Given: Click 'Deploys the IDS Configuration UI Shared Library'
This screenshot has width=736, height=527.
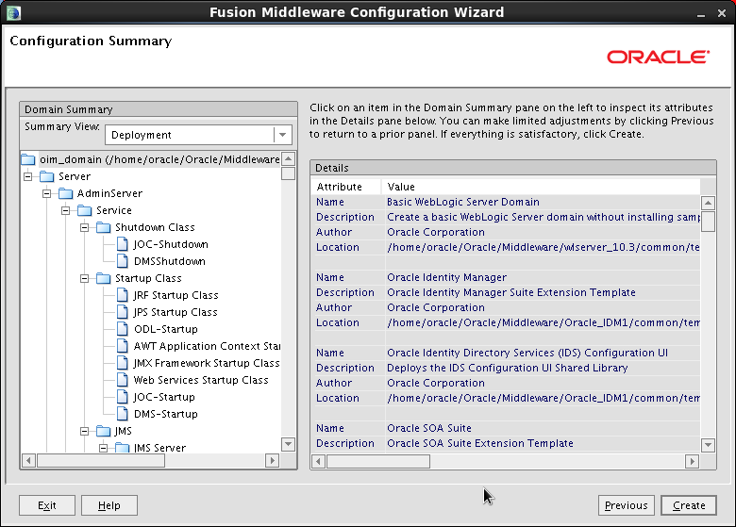Looking at the screenshot, I should point(507,368).
